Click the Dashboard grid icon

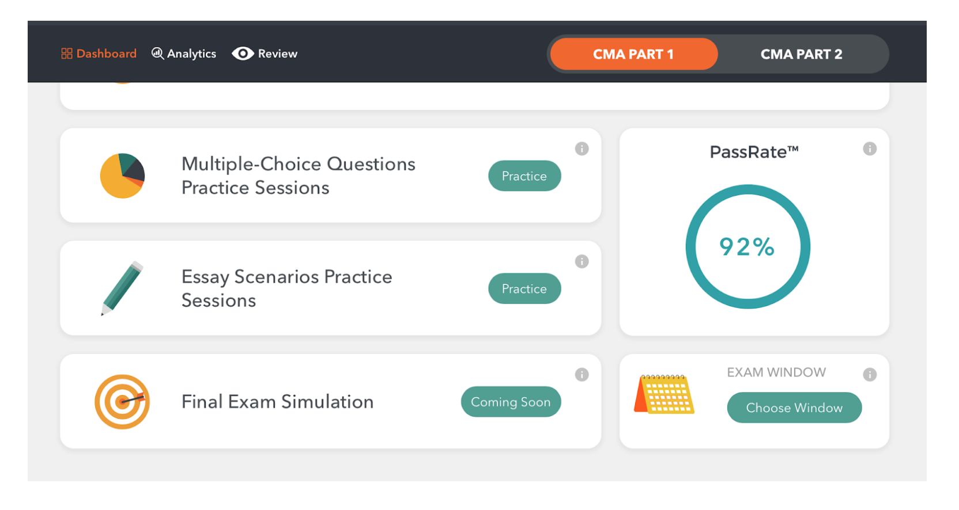[x=67, y=54]
